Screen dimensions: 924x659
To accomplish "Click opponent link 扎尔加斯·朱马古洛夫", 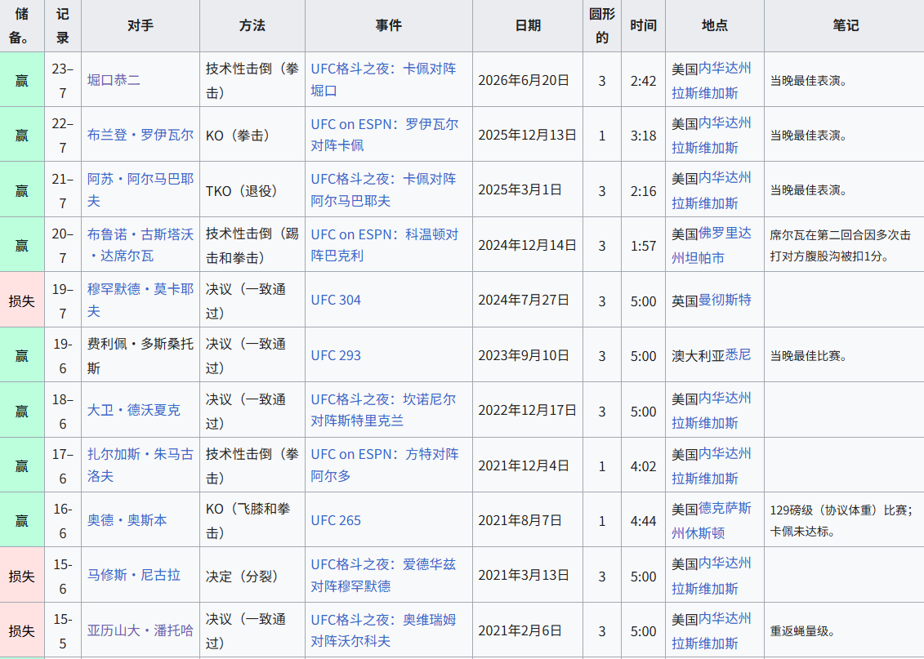I will coord(141,465).
